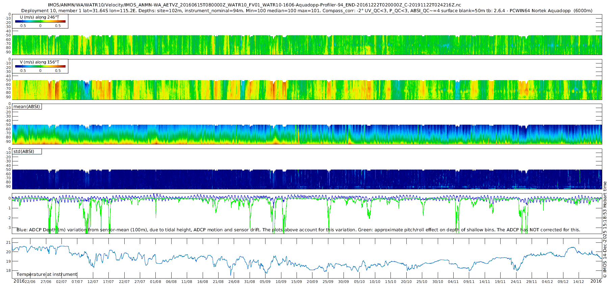Click the 18 tick on temperature axis
The width and height of the screenshot is (608, 287).
tap(8, 271)
